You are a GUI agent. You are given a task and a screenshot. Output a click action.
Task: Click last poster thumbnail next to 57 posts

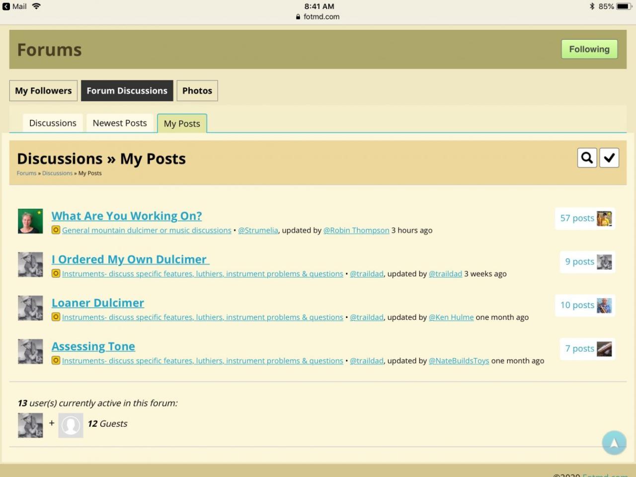pyautogui.click(x=604, y=219)
